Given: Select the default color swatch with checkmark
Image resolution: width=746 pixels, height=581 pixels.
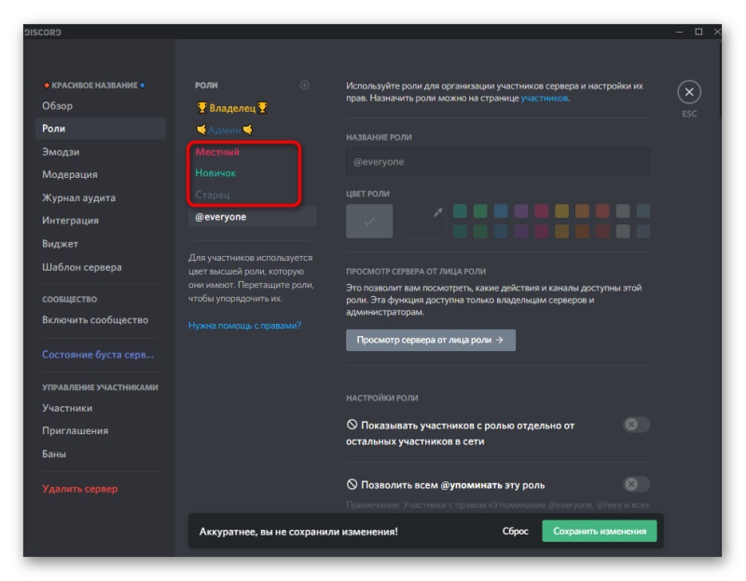Looking at the screenshot, I should coord(369,221).
